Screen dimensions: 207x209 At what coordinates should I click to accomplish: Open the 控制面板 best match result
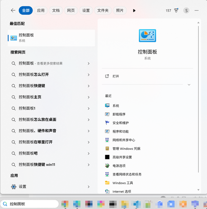coord(51,38)
